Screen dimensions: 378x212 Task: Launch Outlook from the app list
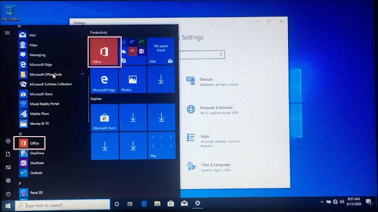coord(31,173)
